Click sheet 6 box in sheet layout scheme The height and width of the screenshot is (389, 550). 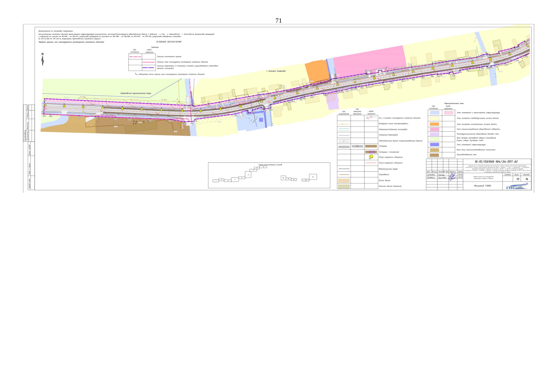248,175
